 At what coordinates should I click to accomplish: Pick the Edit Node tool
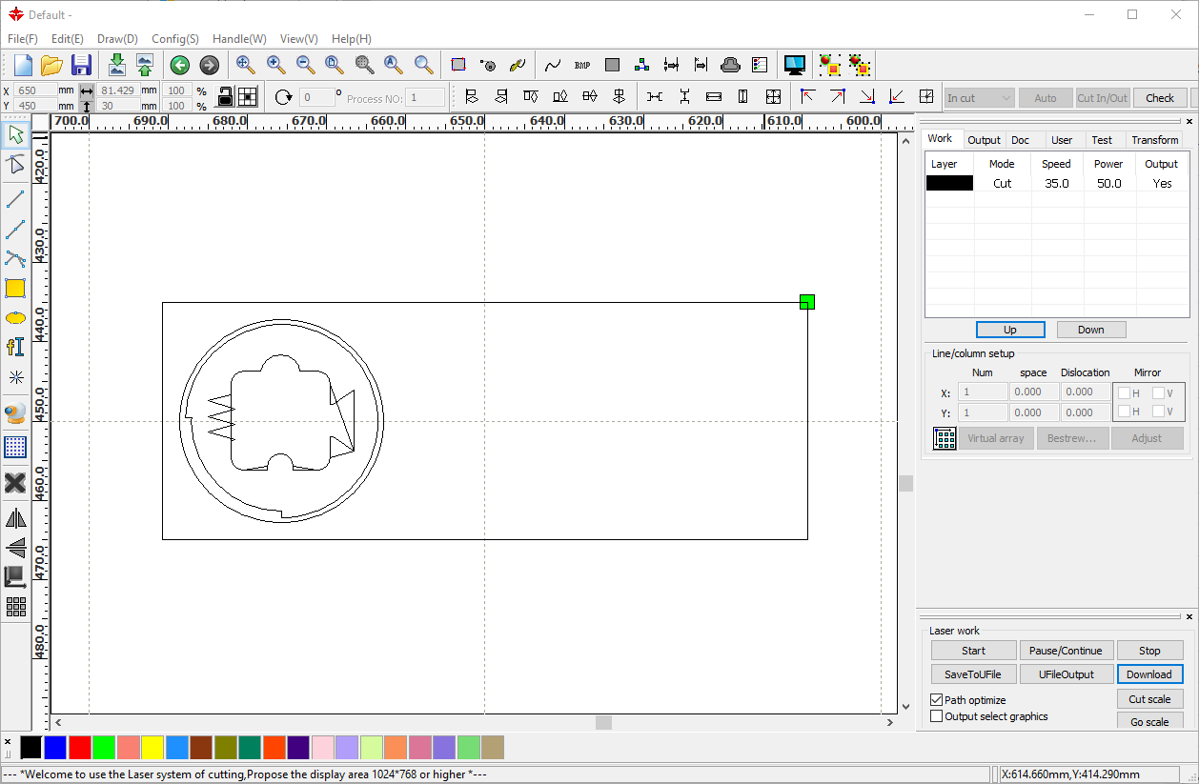(15, 165)
